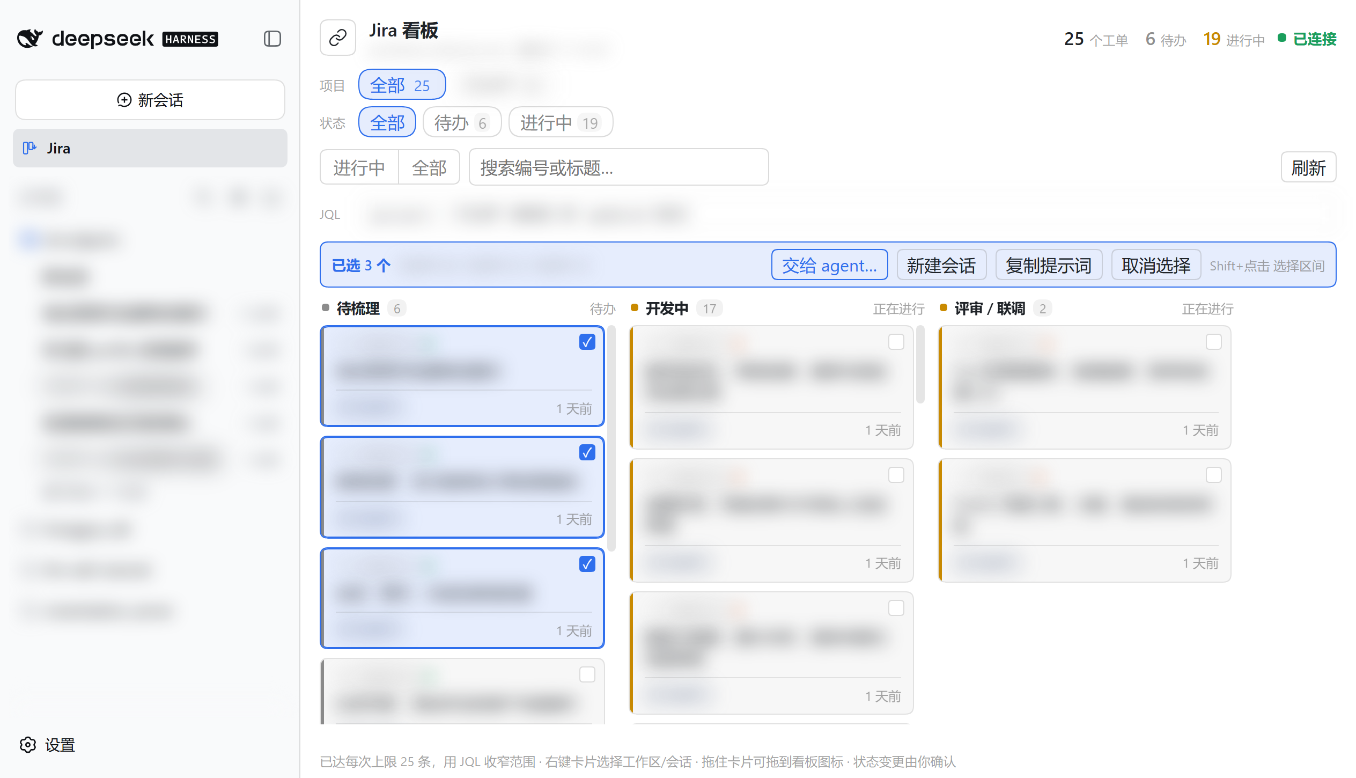Image resolution: width=1356 pixels, height=778 pixels.
Task: Click the 2 count badge beside 评审 / 联调
Action: coord(1042,309)
